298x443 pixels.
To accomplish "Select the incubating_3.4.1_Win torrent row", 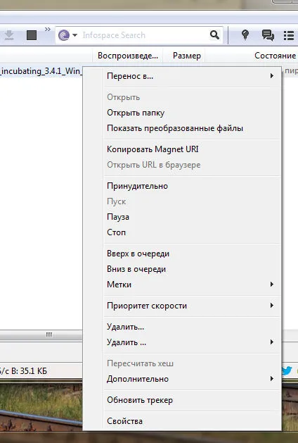I will (41, 70).
